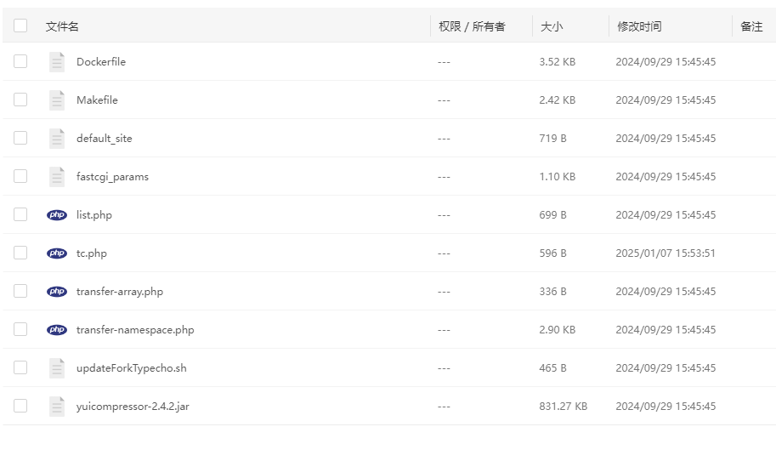The image size is (776, 461).
Task: Open the list.php file name
Action: pyautogui.click(x=94, y=215)
